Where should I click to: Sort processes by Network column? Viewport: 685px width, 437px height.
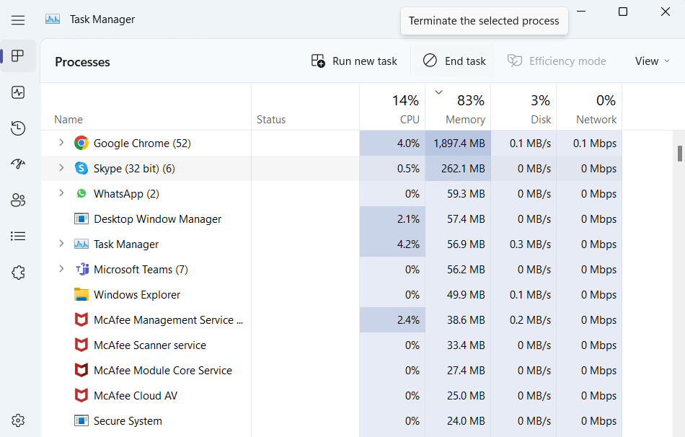pyautogui.click(x=589, y=107)
